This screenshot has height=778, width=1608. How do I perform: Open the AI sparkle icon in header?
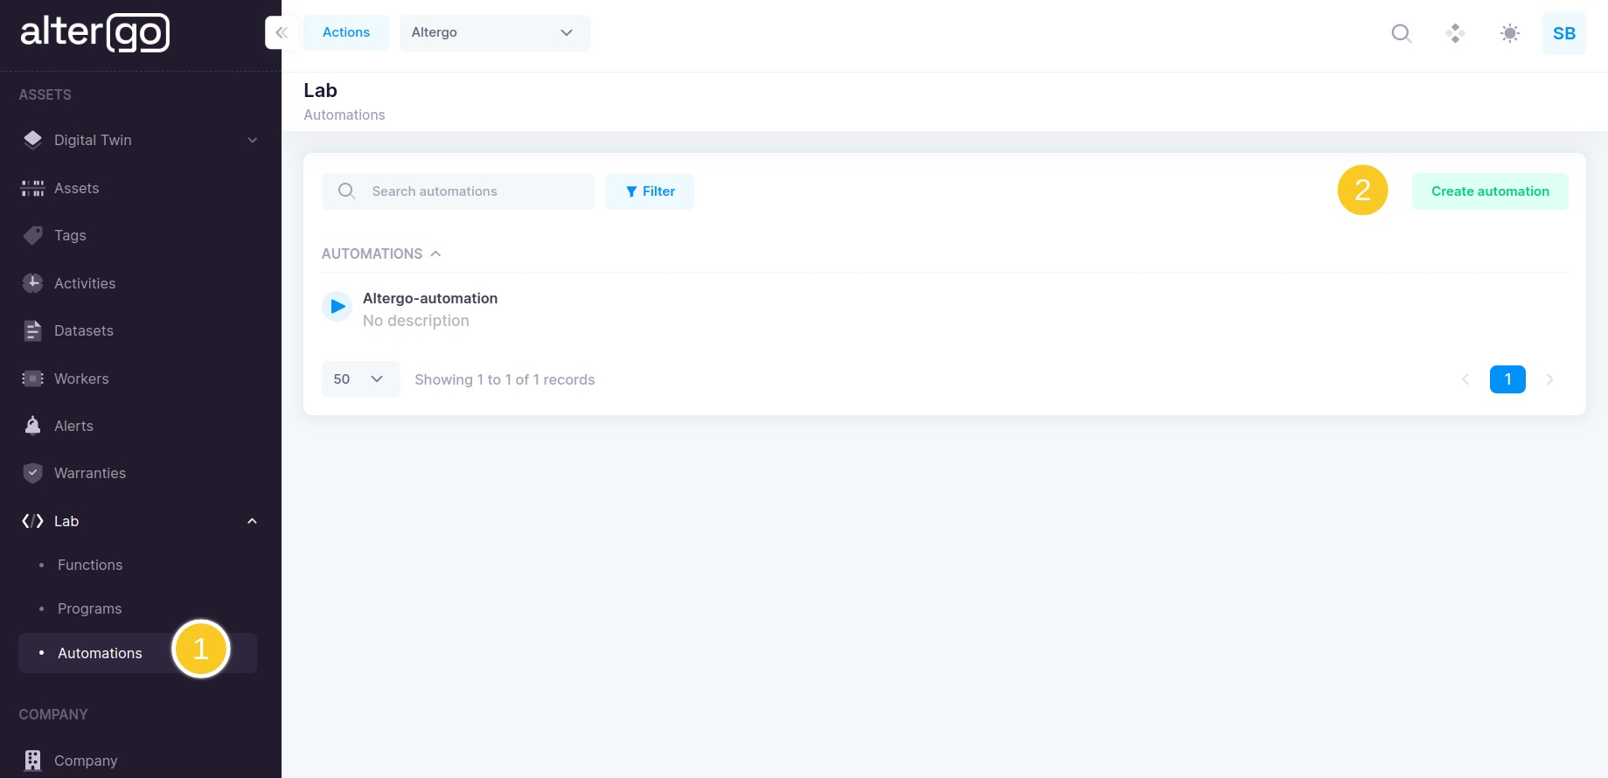pos(1455,33)
